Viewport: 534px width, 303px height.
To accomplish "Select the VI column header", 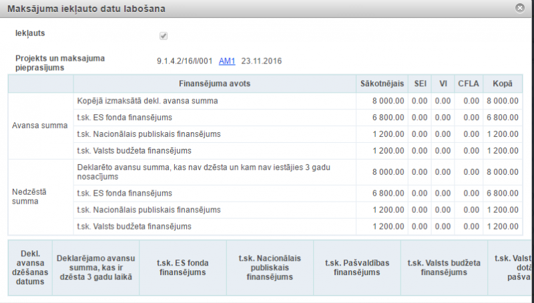I will point(443,83).
